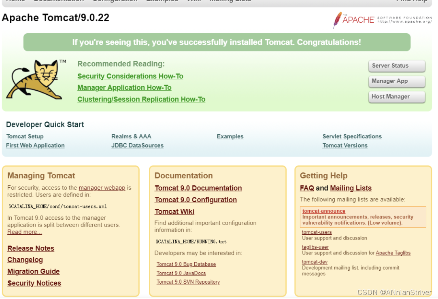Open Tomcat 9.0 SVN Repository link
438x299 pixels.
[188, 282]
